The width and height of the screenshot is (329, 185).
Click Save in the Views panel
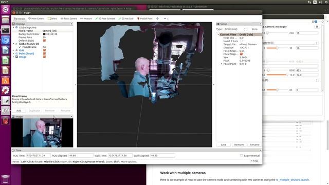tap(224, 145)
